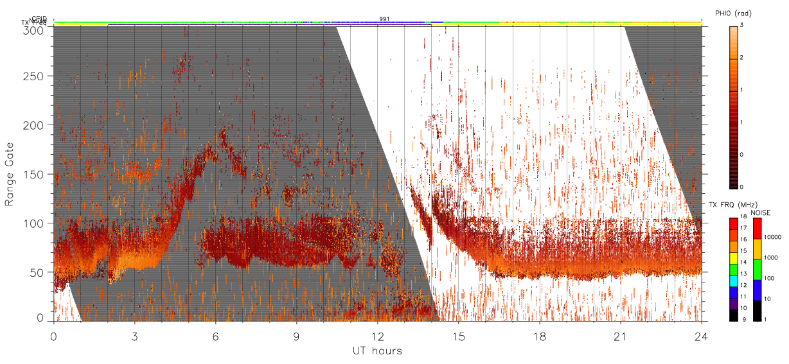This screenshot has height=364, width=789.
Task: Click the CPID label at top left
Action: [39, 19]
